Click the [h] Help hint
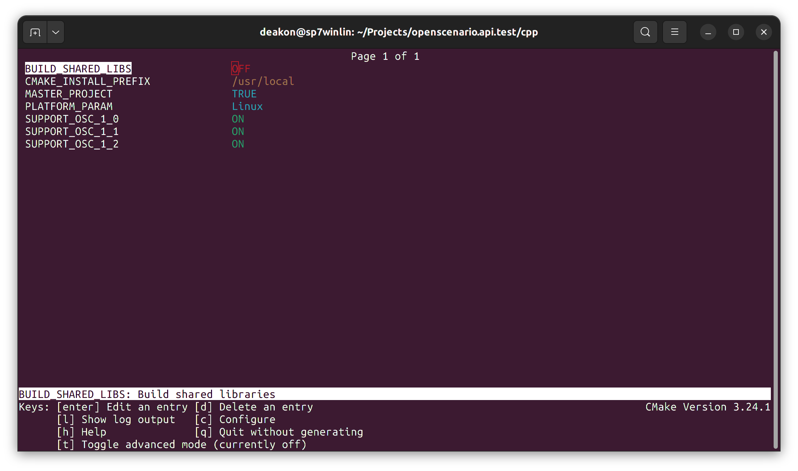This screenshot has width=798, height=471. point(81,432)
